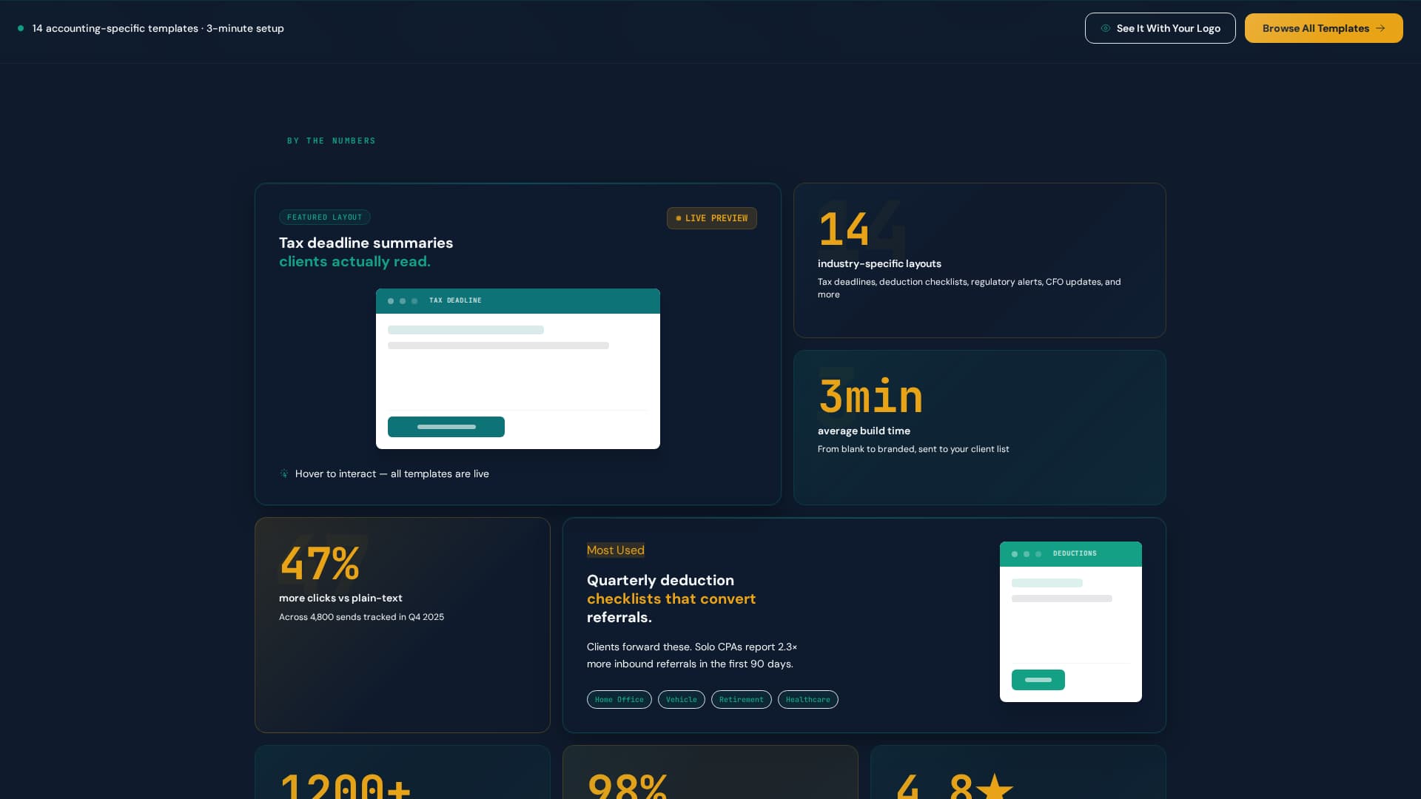Click the 'Quarterly deduction' heading

pyautogui.click(x=671, y=599)
